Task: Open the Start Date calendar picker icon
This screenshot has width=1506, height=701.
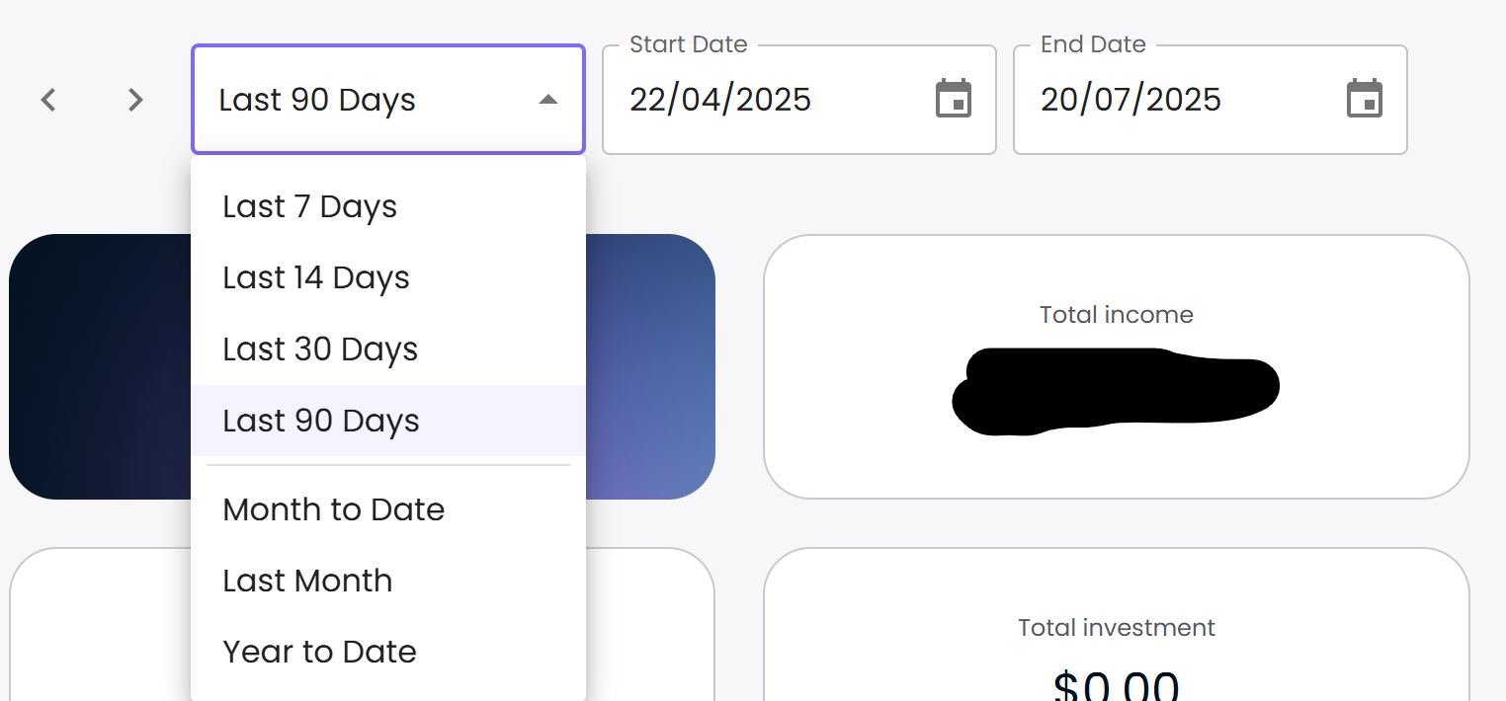Action: tap(954, 100)
